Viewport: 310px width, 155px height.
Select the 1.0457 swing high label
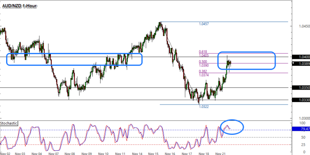pos(204,24)
